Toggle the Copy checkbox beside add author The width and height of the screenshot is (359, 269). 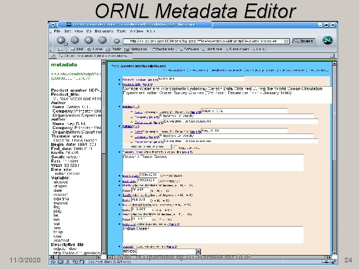[176, 147]
